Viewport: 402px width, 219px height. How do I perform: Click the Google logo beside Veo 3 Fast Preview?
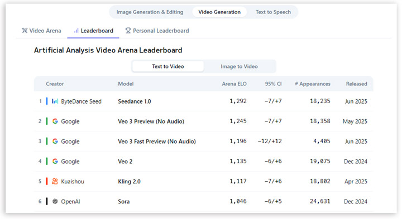(x=55, y=141)
